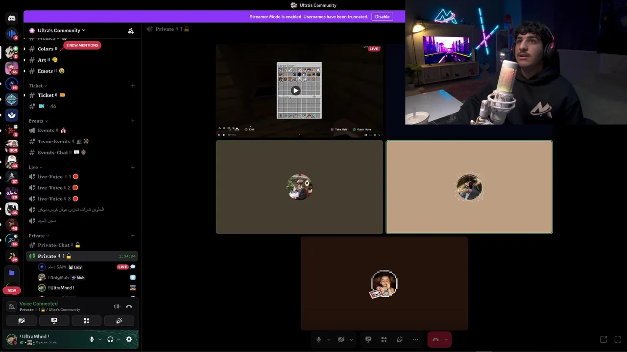Collapse the Live category
The width and height of the screenshot is (627, 352).
coord(35,167)
